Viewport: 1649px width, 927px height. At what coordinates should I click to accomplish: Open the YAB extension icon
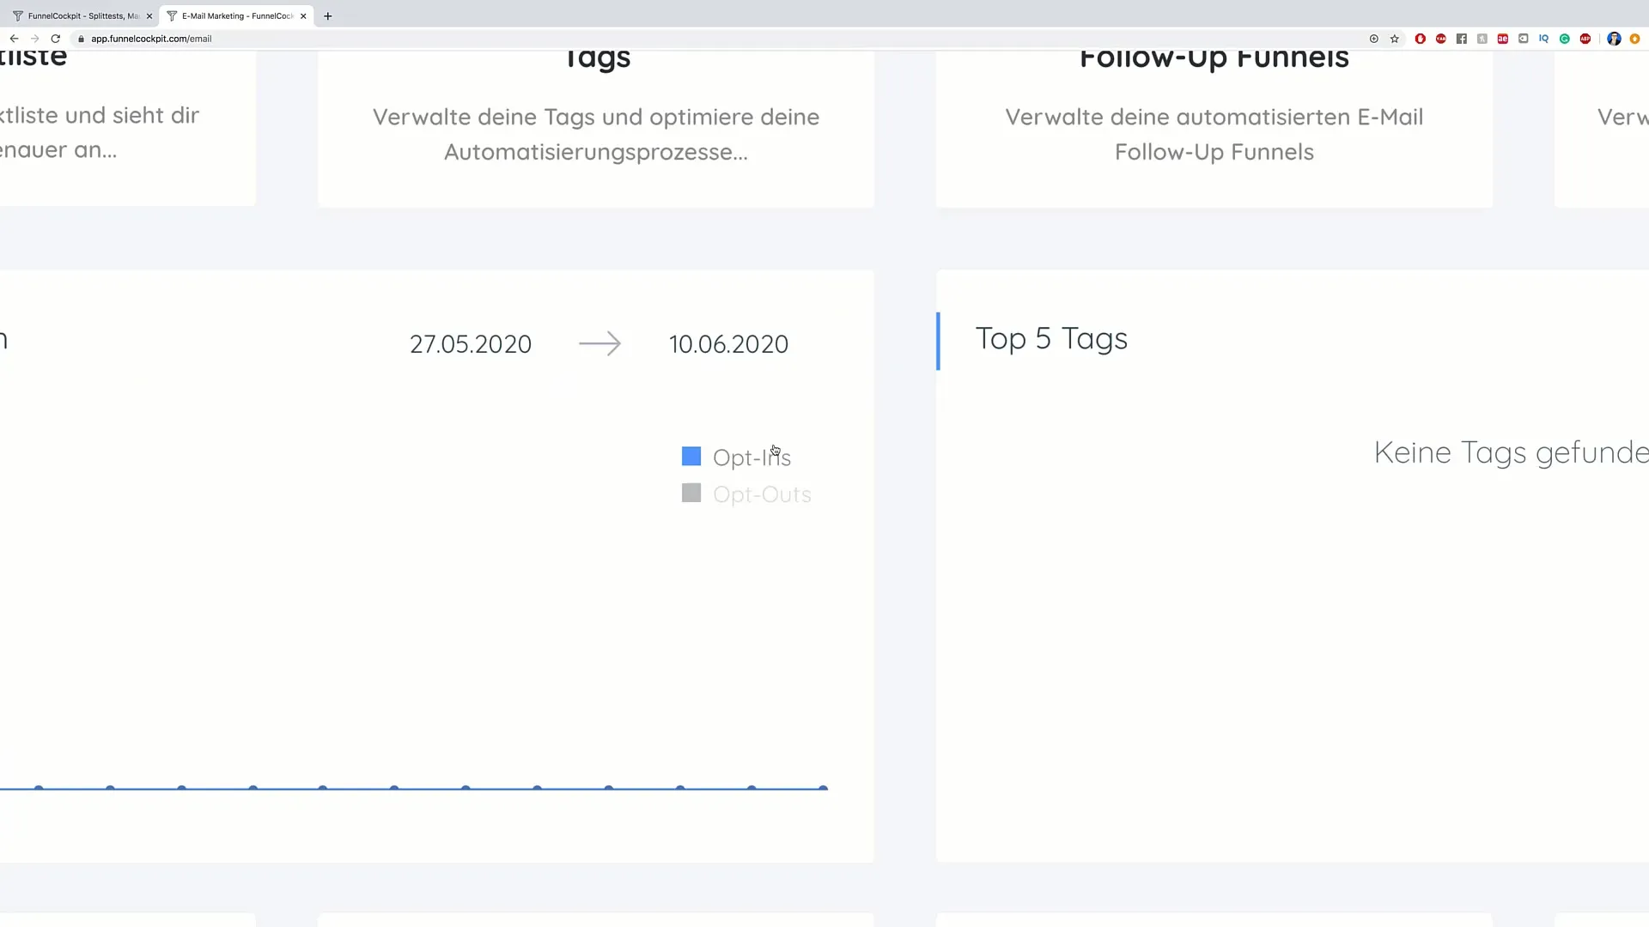point(1441,39)
